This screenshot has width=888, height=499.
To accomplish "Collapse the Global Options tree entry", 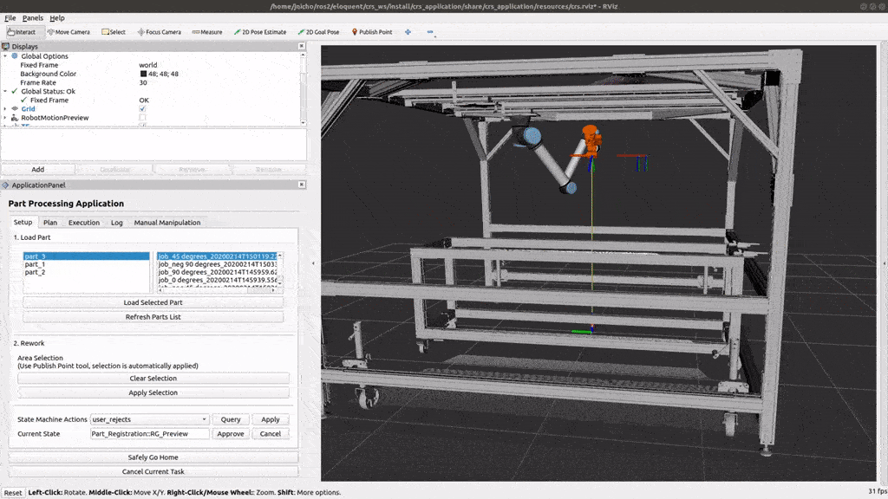I will [x=5, y=55].
